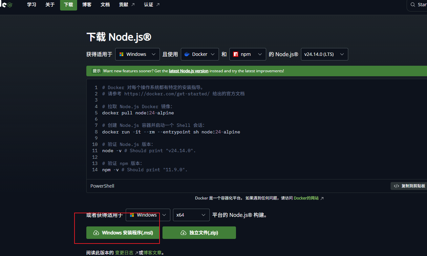Open the Docker的网站 link
This screenshot has height=256, width=427.
(309, 198)
